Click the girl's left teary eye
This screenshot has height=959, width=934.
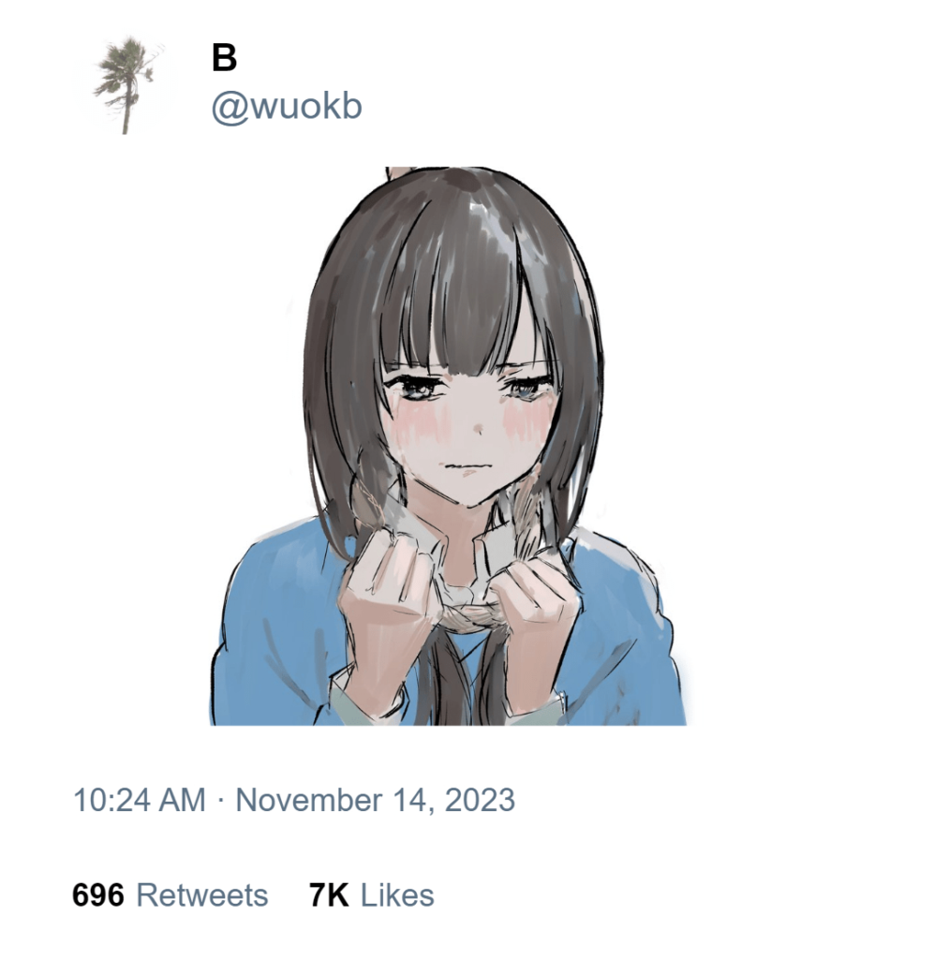coord(413,388)
